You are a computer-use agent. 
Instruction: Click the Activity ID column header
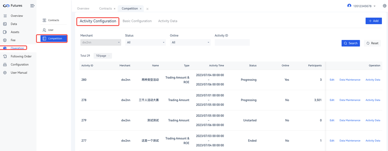(x=87, y=66)
